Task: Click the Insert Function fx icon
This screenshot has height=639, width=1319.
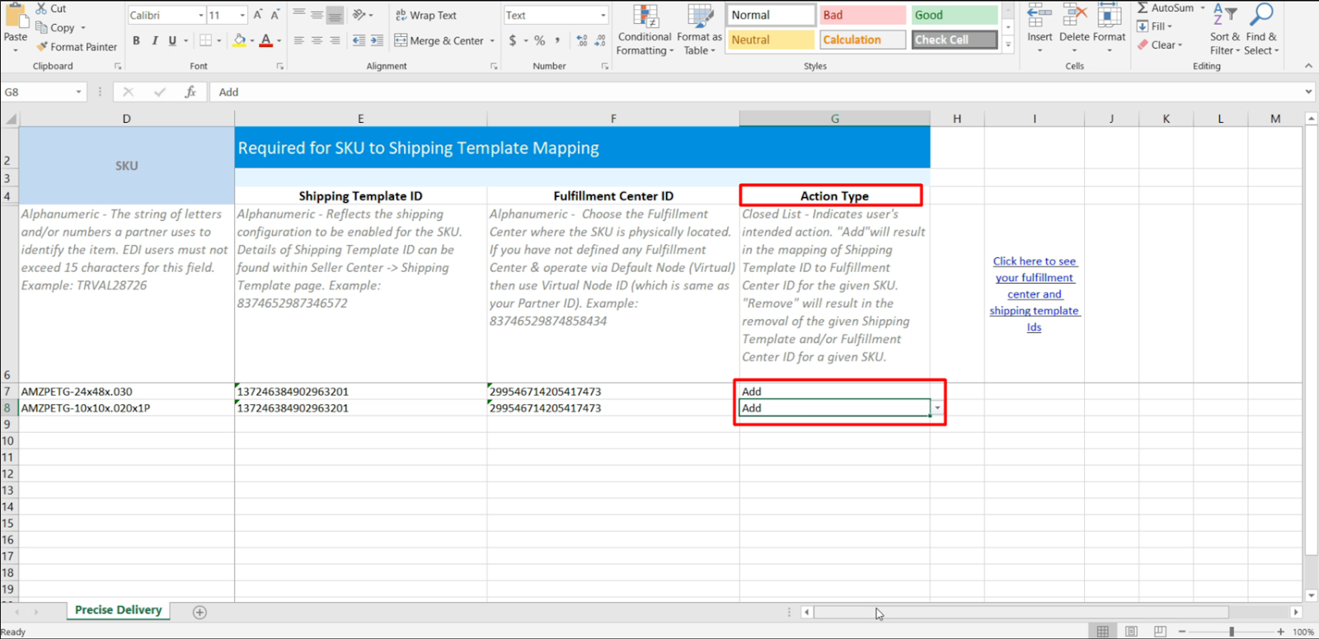Action: coord(190,92)
